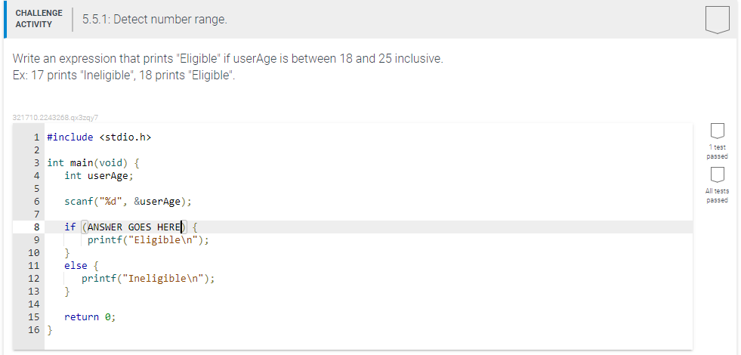Click the else keyword on line 11
The width and height of the screenshot is (741, 355).
tap(76, 266)
